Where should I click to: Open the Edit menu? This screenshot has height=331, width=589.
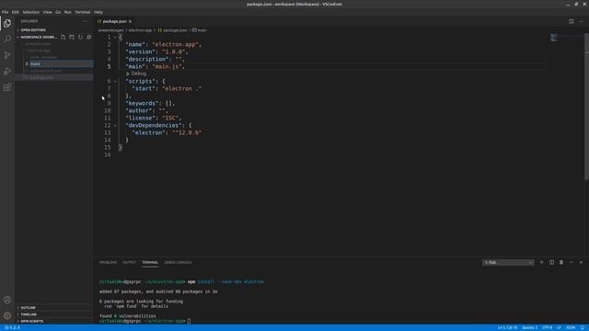(x=15, y=12)
